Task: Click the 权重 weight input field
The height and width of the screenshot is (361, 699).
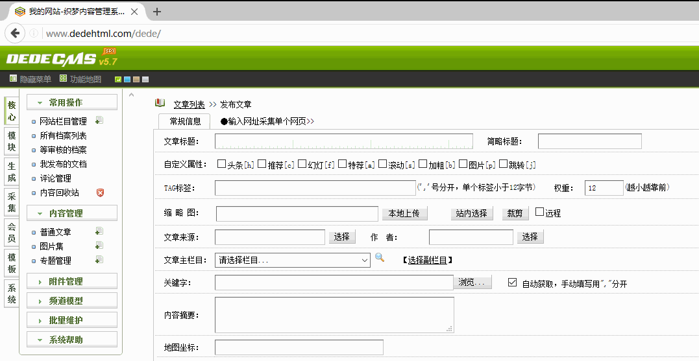Action: pyautogui.click(x=604, y=188)
